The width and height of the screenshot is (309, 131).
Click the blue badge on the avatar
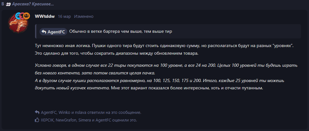click(18, 16)
